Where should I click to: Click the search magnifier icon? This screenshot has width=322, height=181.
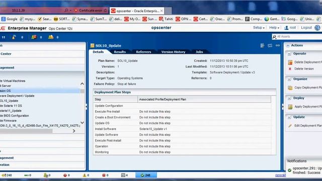274,37
